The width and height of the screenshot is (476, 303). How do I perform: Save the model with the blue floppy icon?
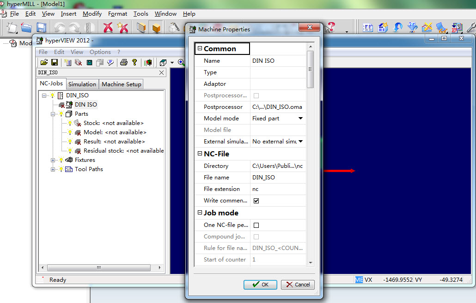pyautogui.click(x=41, y=28)
